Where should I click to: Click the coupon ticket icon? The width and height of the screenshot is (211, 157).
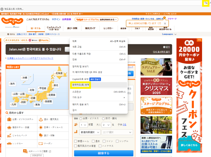click(x=41, y=143)
